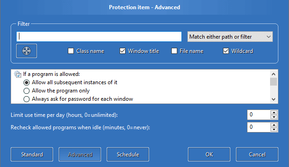This screenshot has height=167, width=289.
Task: Choose 'Allow the program only' option
Action: pyautogui.click(x=26, y=91)
